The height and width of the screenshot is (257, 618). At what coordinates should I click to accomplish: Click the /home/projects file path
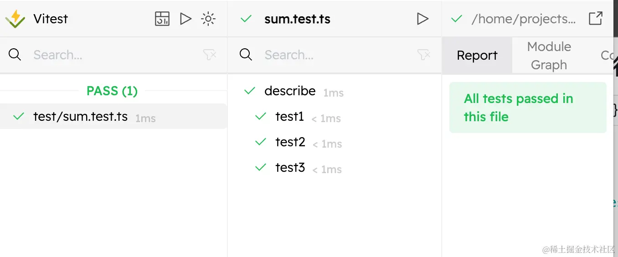pos(524,19)
